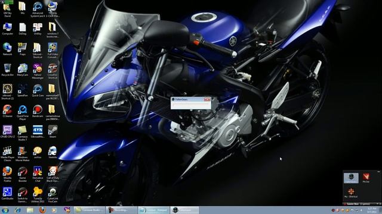Launch Bandicam from the desktop
The width and height of the screenshot is (382, 214).
[x=38, y=111]
